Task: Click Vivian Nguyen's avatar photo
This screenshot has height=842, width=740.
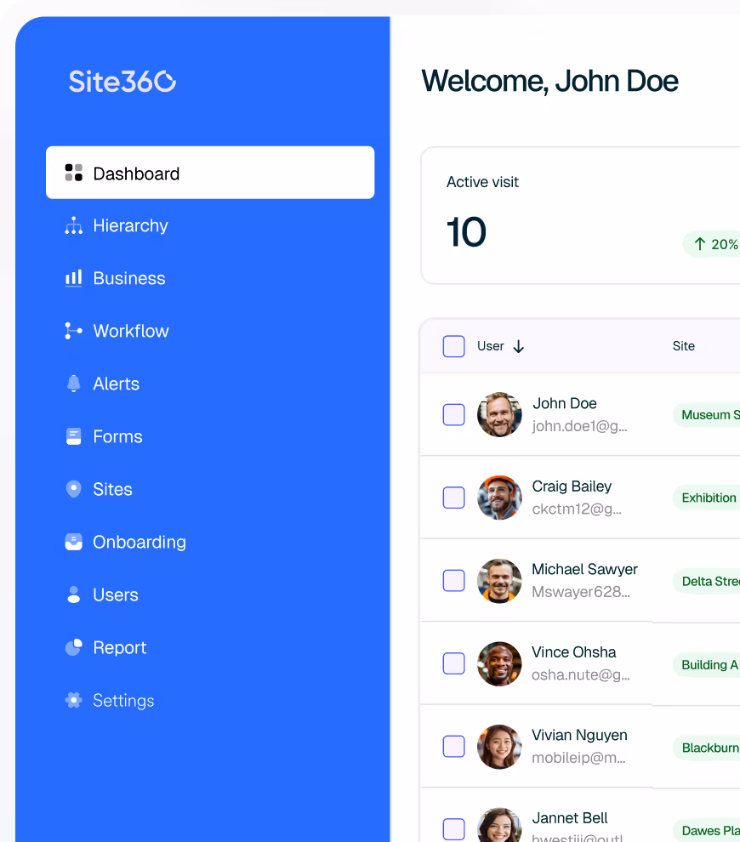Action: 499,747
